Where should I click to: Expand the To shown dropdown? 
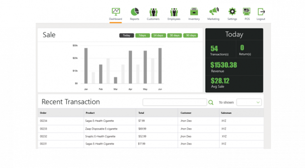click(x=249, y=102)
